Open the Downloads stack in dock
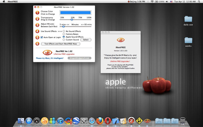203x127 pixels. (x=175, y=121)
